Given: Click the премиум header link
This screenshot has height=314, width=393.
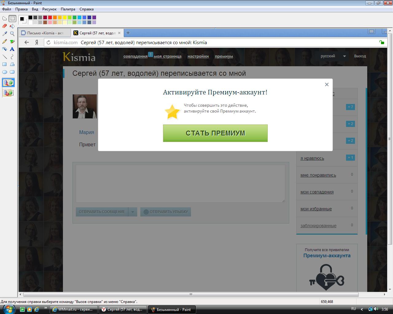Looking at the screenshot, I should (224, 56).
